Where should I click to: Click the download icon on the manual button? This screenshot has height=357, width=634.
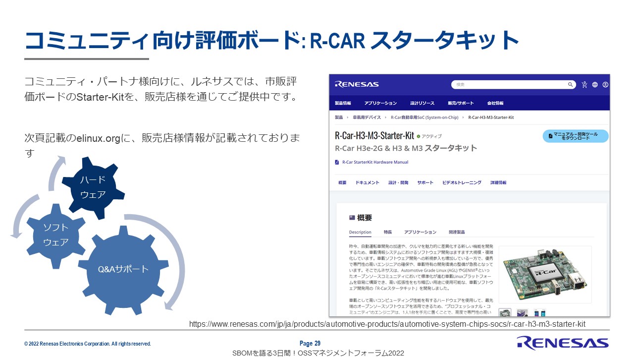point(550,136)
